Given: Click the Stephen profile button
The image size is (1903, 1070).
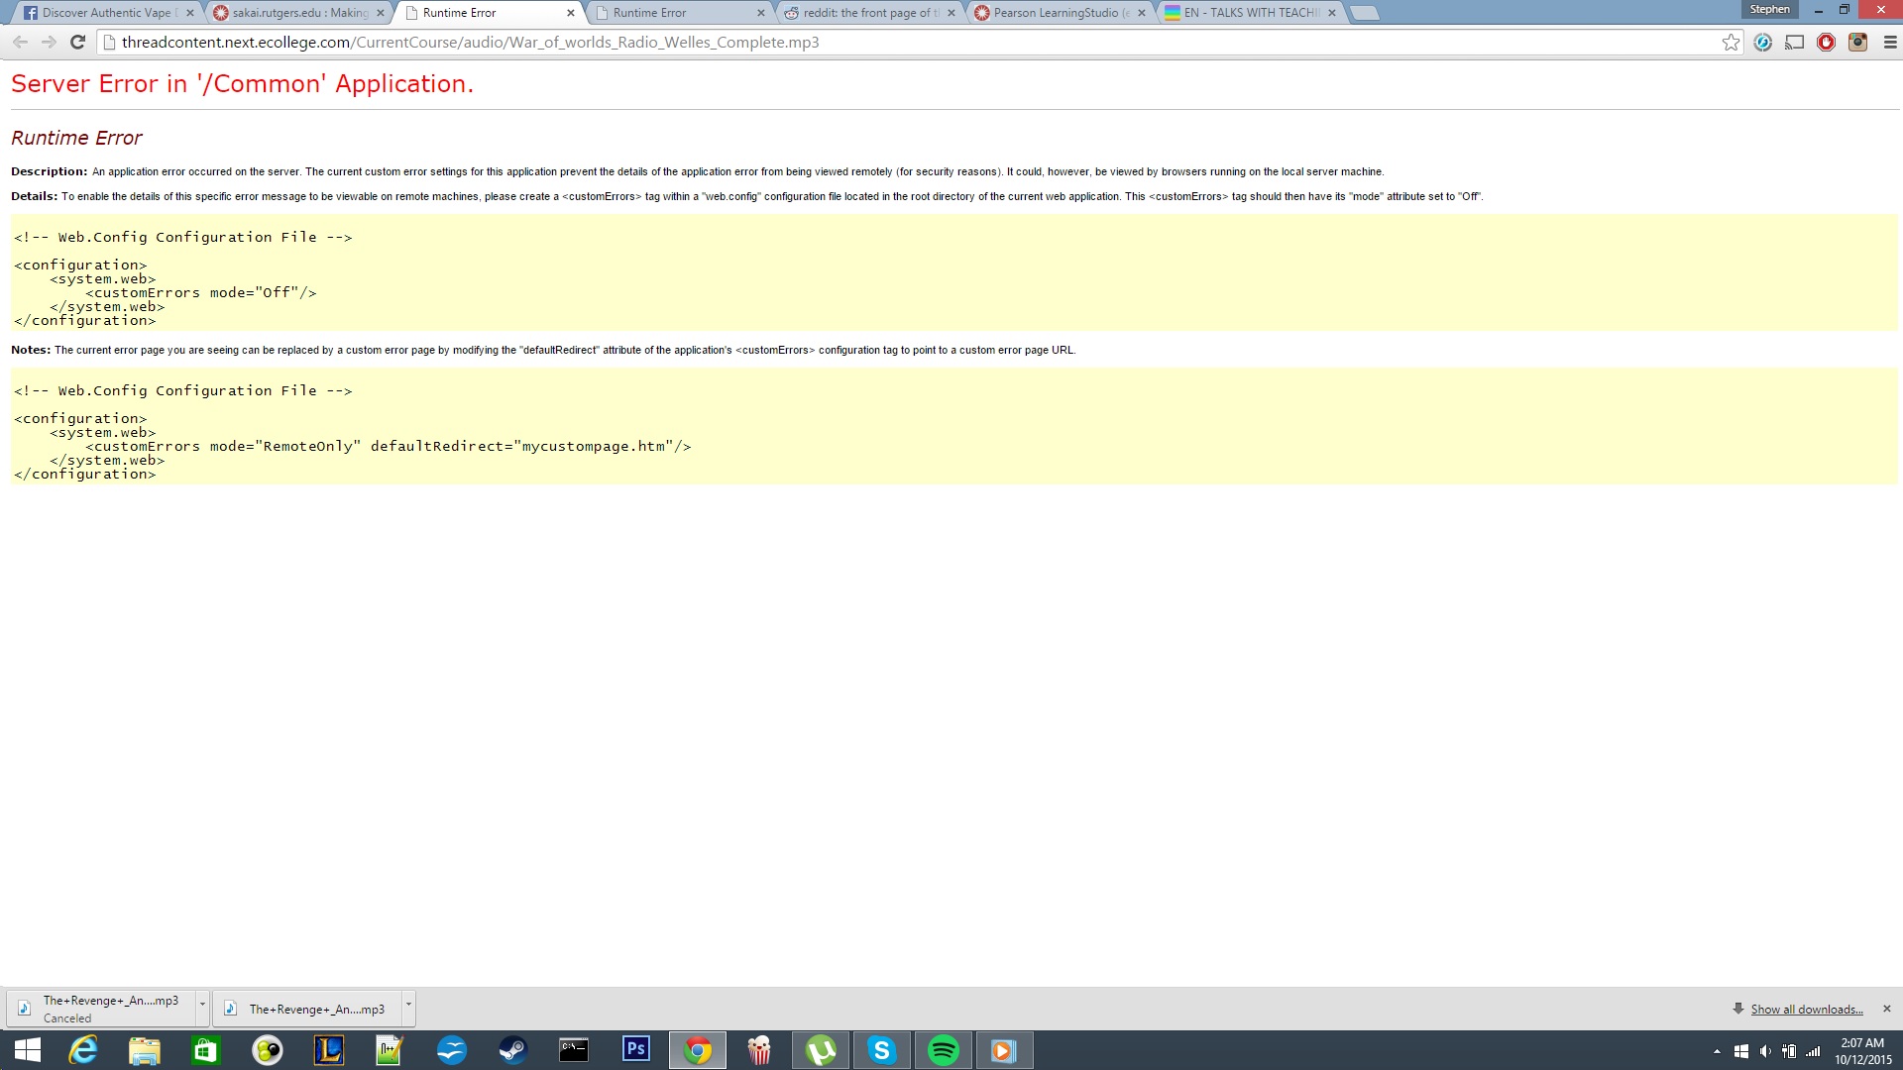Looking at the screenshot, I should pos(1769,9).
